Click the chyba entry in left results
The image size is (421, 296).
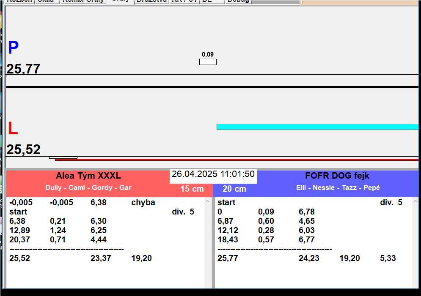coord(143,202)
